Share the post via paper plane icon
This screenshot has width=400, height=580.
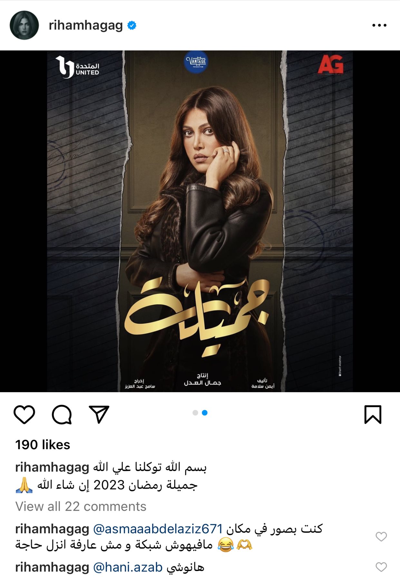(99, 414)
